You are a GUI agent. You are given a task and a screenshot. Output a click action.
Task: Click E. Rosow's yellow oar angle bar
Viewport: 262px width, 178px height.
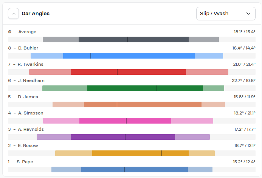(x=135, y=153)
